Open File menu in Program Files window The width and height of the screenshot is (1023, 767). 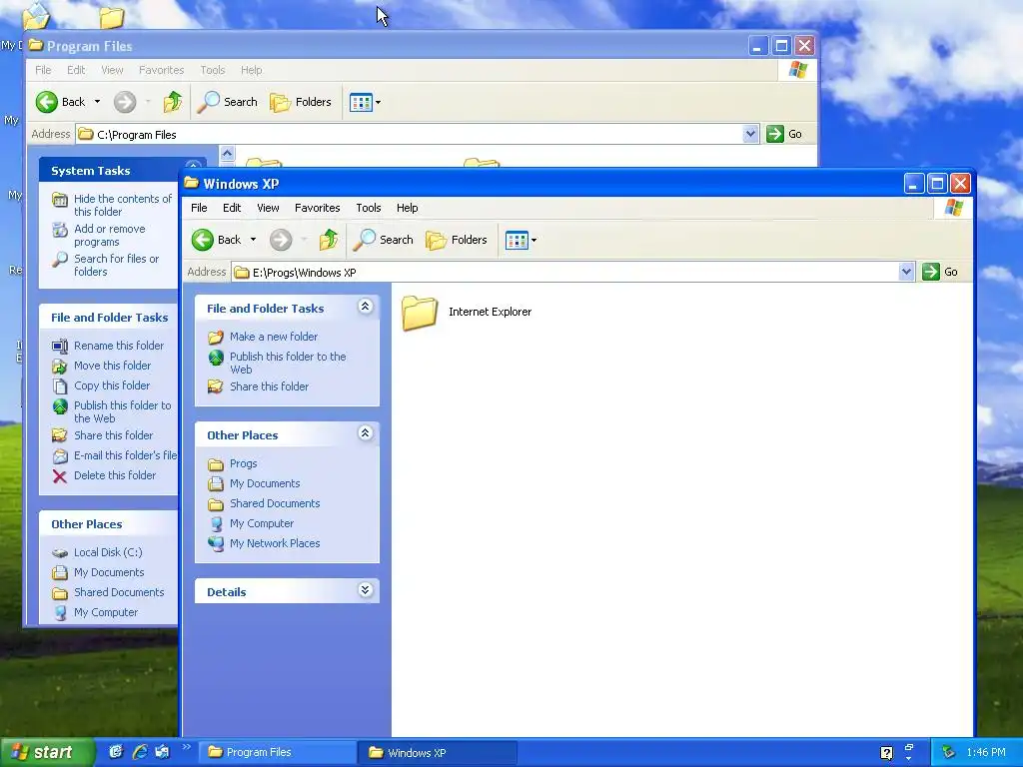pos(43,70)
